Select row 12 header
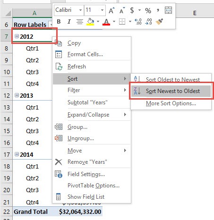 pos(7,95)
